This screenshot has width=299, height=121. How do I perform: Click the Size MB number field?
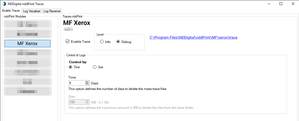[77, 102]
